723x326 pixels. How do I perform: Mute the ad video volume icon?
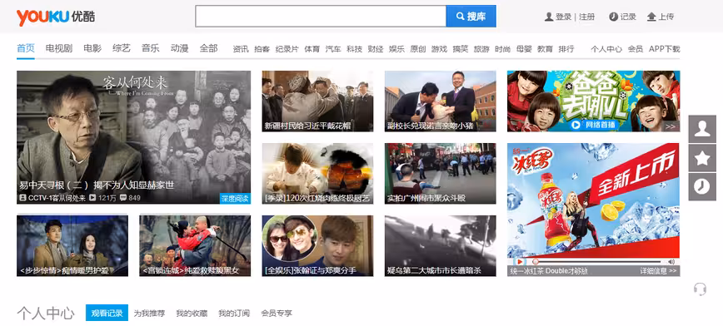pyautogui.click(x=671, y=261)
